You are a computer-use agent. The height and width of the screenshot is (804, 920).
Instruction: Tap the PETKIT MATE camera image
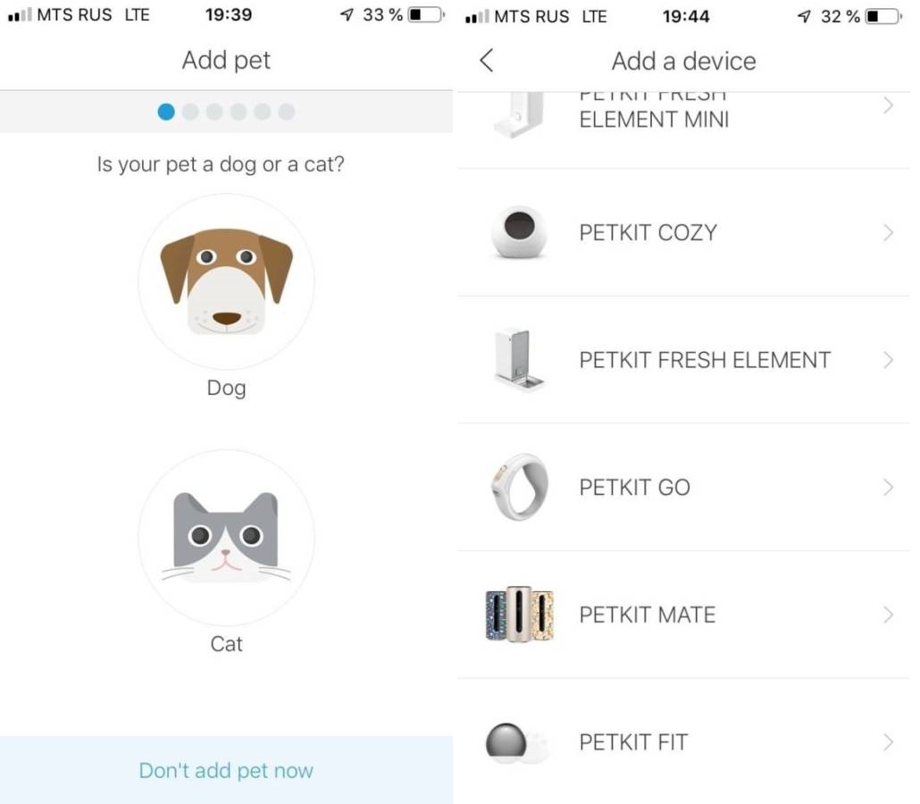click(x=519, y=615)
